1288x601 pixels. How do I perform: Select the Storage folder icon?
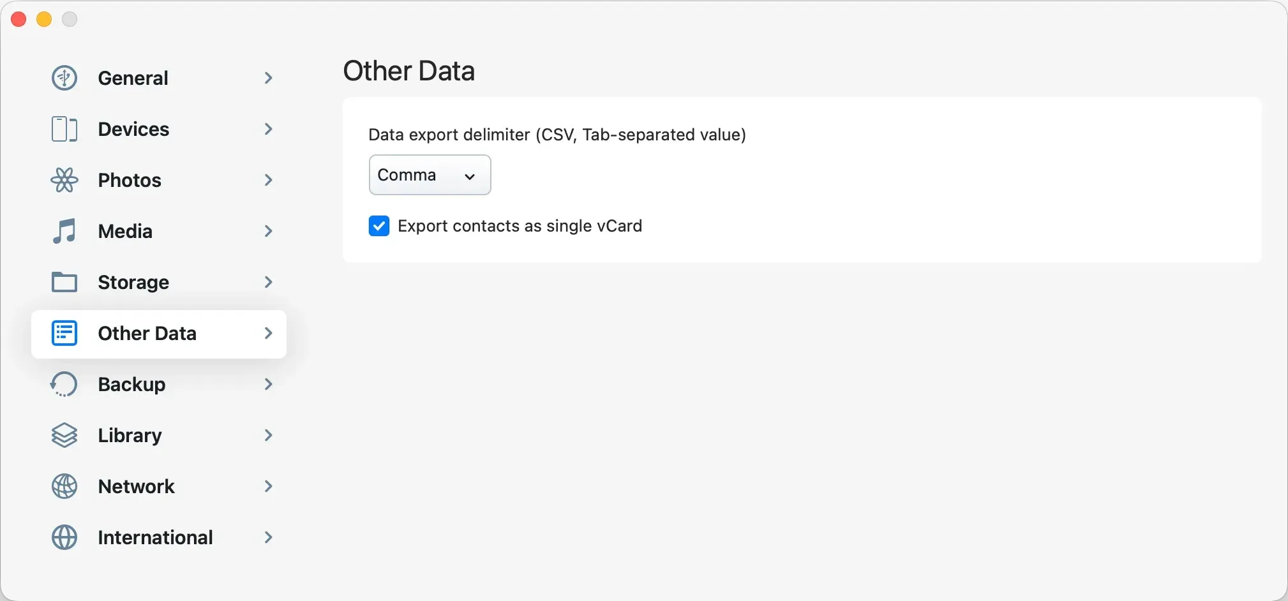click(x=64, y=282)
